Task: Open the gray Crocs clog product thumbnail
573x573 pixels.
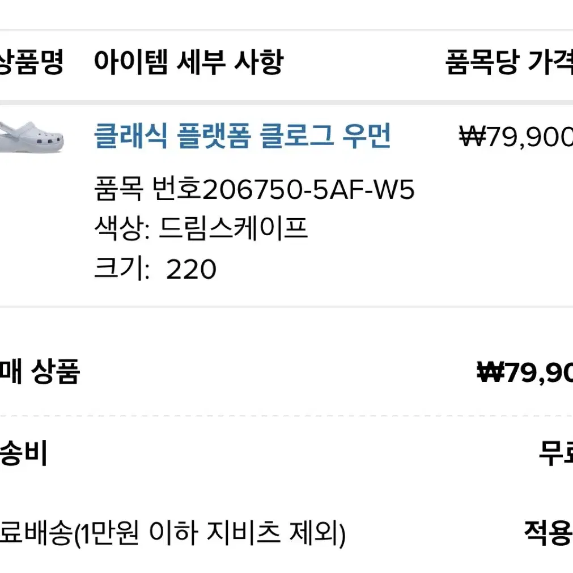Action: coord(32,137)
